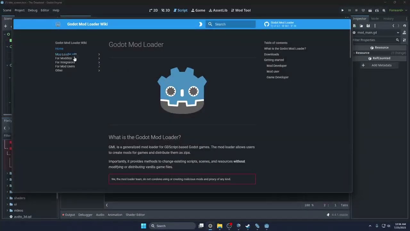Save the edited resource in Inspector
Image resolution: width=410 pixels, height=231 pixels.
[x=368, y=26]
